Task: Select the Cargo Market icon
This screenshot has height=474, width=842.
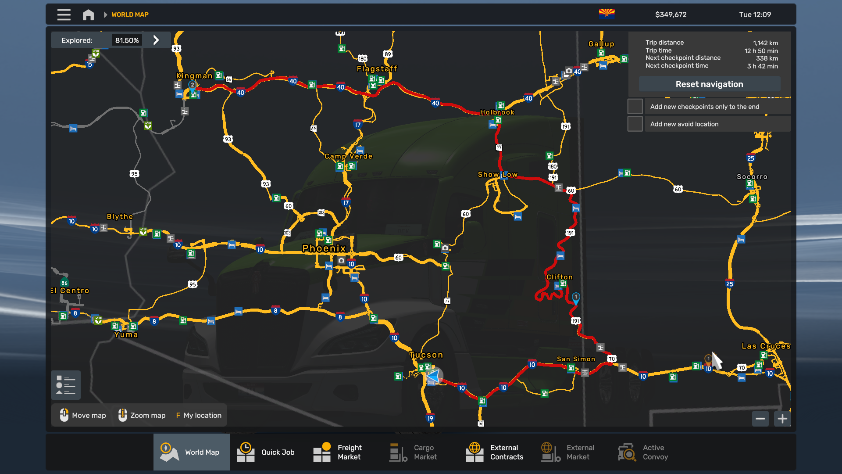Action: pos(397,452)
